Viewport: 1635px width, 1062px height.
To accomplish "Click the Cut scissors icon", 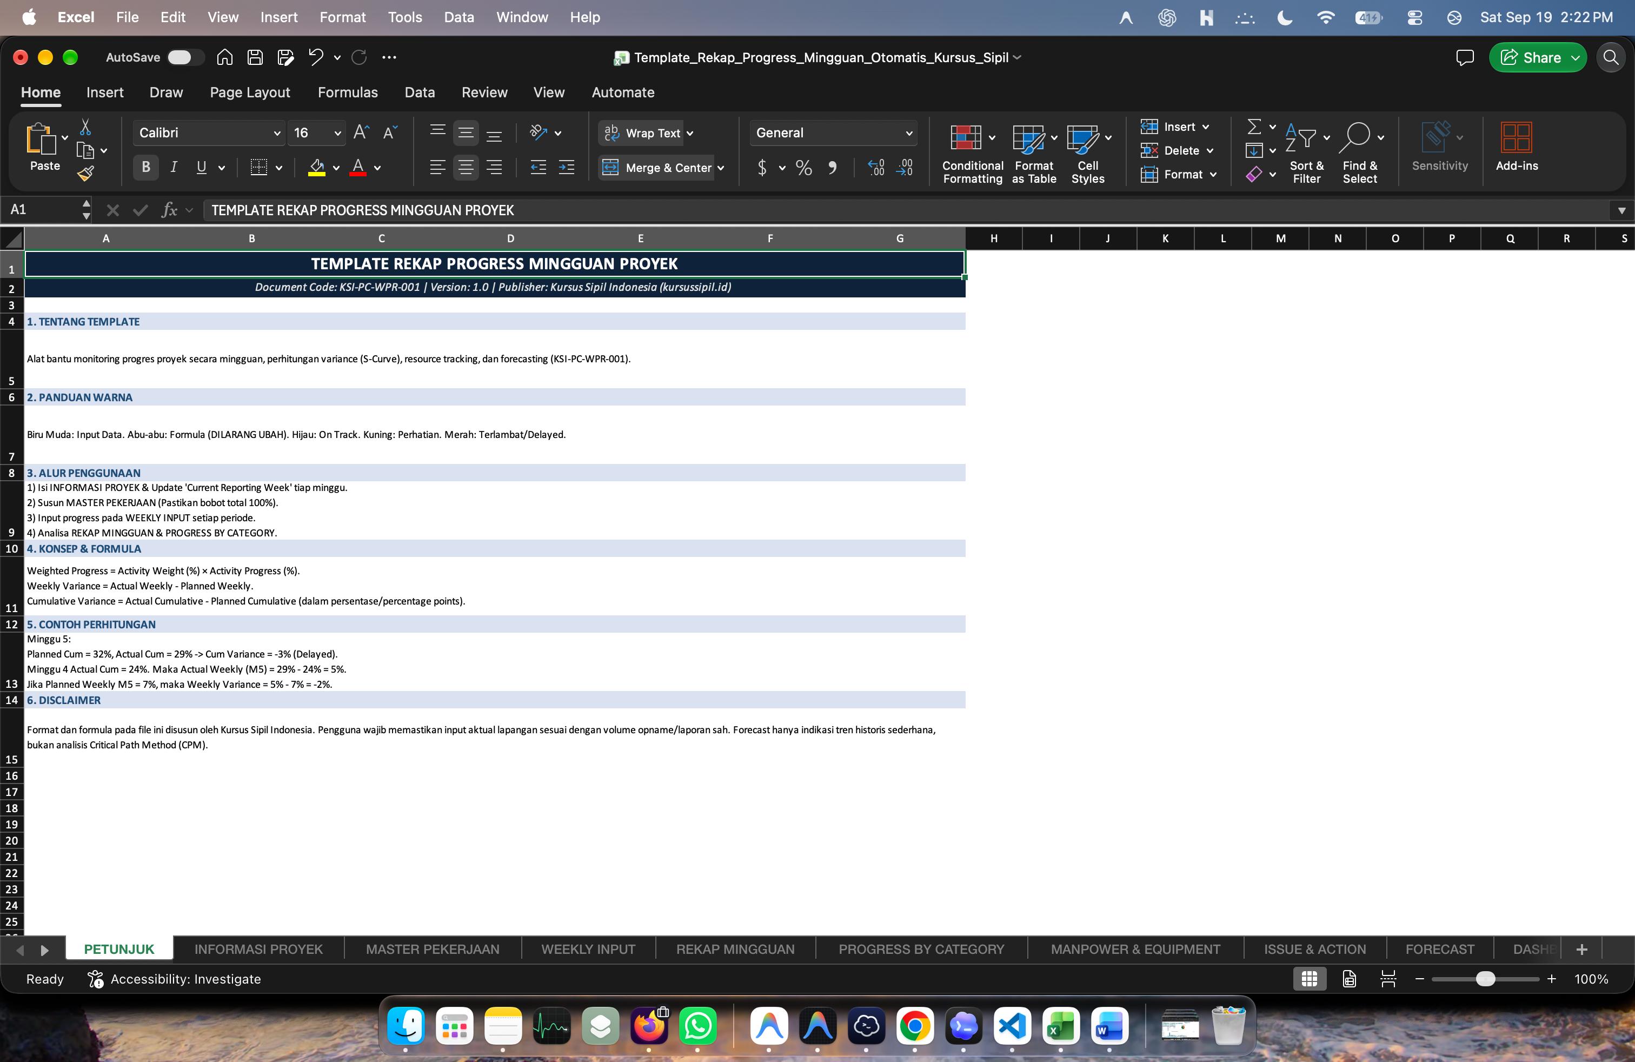I will [x=85, y=128].
